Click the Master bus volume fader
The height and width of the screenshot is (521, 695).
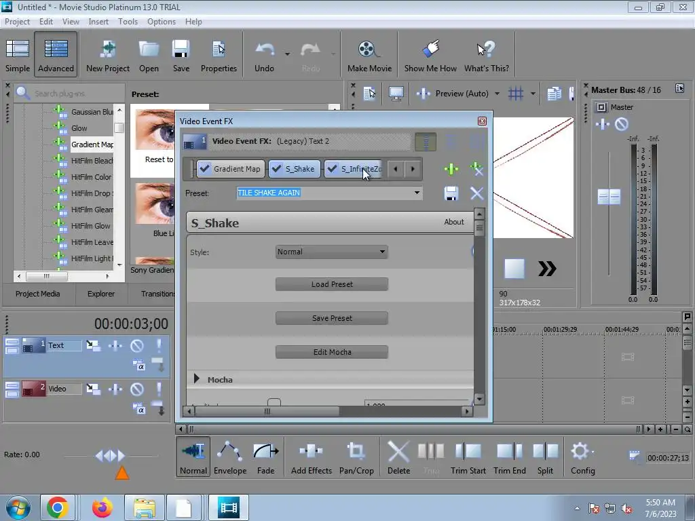[609, 197]
